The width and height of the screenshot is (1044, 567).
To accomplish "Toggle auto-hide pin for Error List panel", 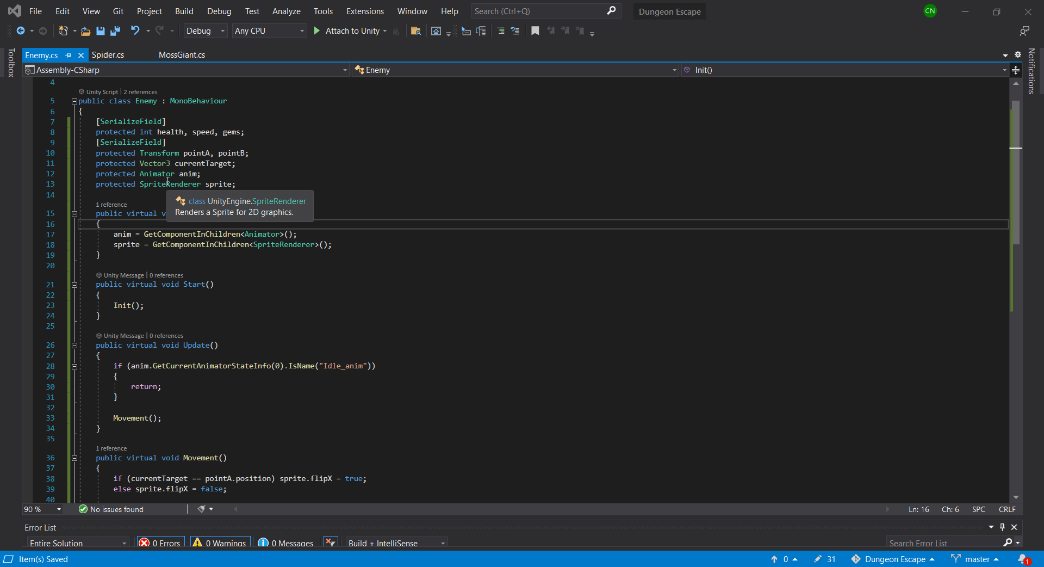I will [1002, 527].
